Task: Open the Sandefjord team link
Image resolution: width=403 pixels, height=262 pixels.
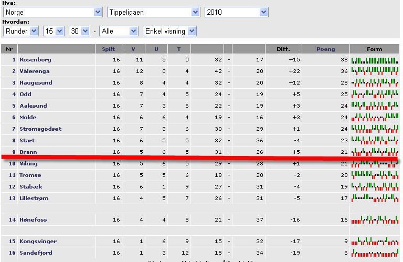Action: click(x=36, y=253)
